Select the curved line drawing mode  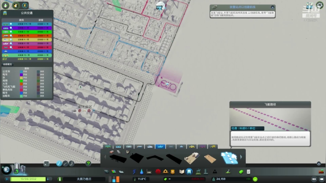(65, 164)
